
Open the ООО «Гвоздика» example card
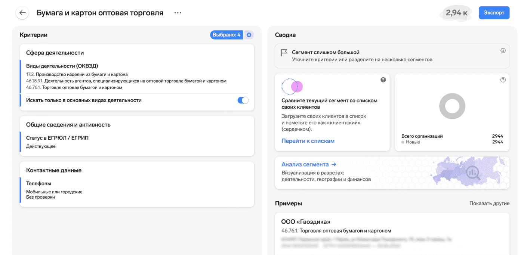(x=392, y=233)
